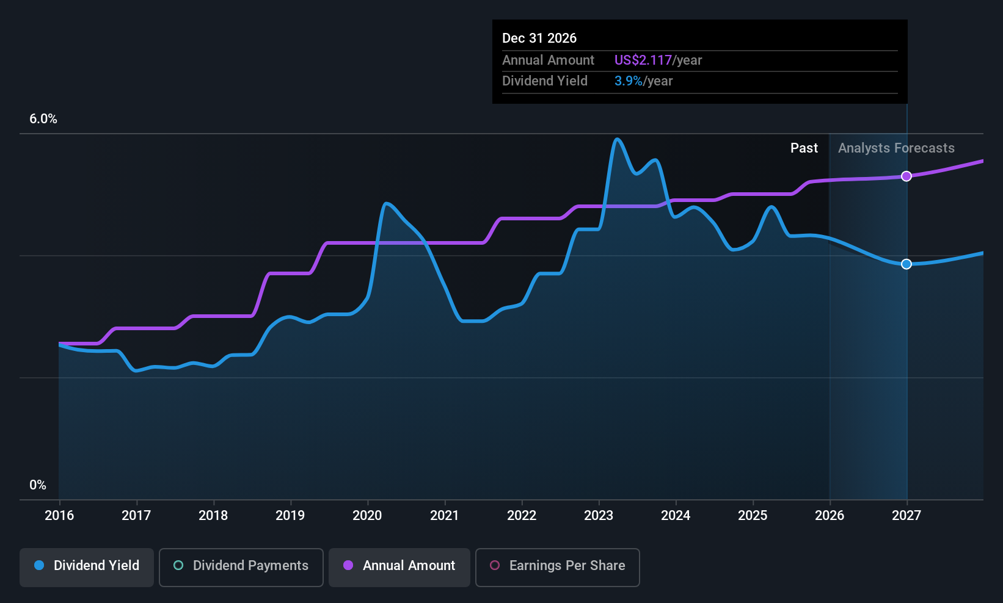The height and width of the screenshot is (603, 1003).
Task: Click the 2020 x-axis label
Action: tap(367, 516)
